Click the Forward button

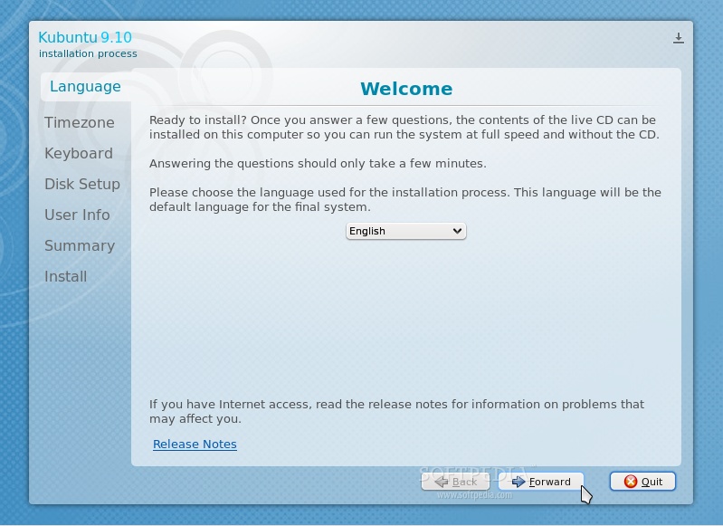[x=541, y=482]
